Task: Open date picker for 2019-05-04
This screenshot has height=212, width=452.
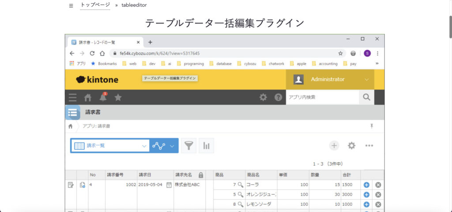Action: (169, 185)
